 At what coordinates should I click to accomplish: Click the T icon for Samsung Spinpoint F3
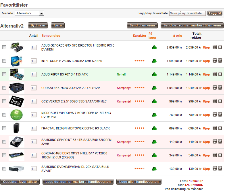coord(215,141)
